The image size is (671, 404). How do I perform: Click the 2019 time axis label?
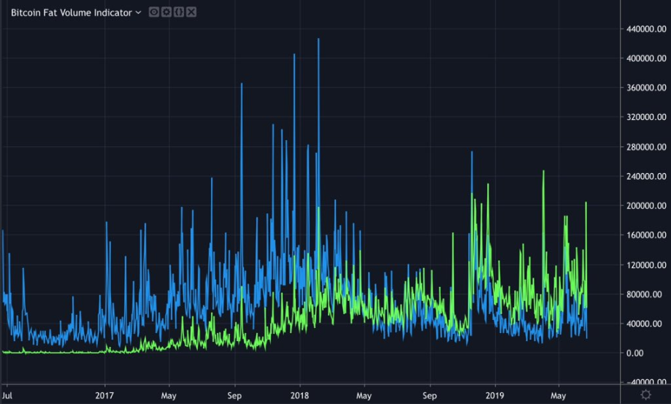coord(495,395)
